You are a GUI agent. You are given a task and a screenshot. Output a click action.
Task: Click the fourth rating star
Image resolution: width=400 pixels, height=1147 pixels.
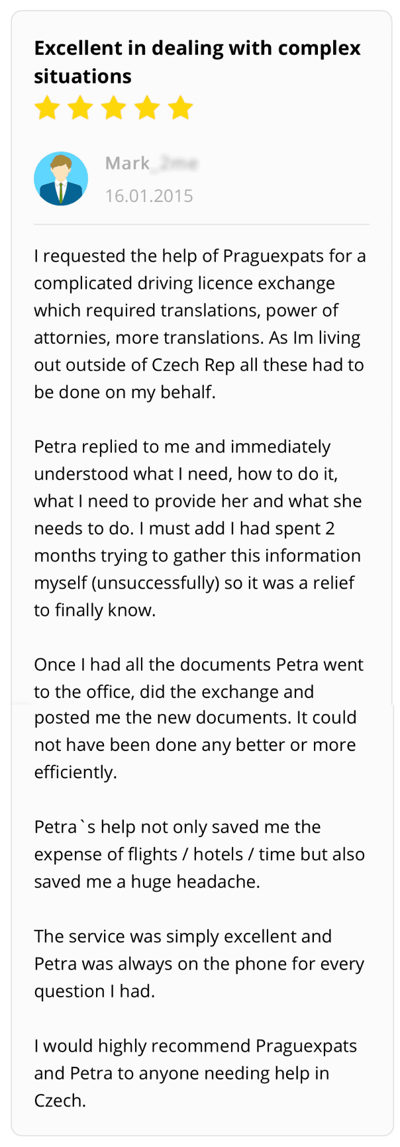pos(147,108)
